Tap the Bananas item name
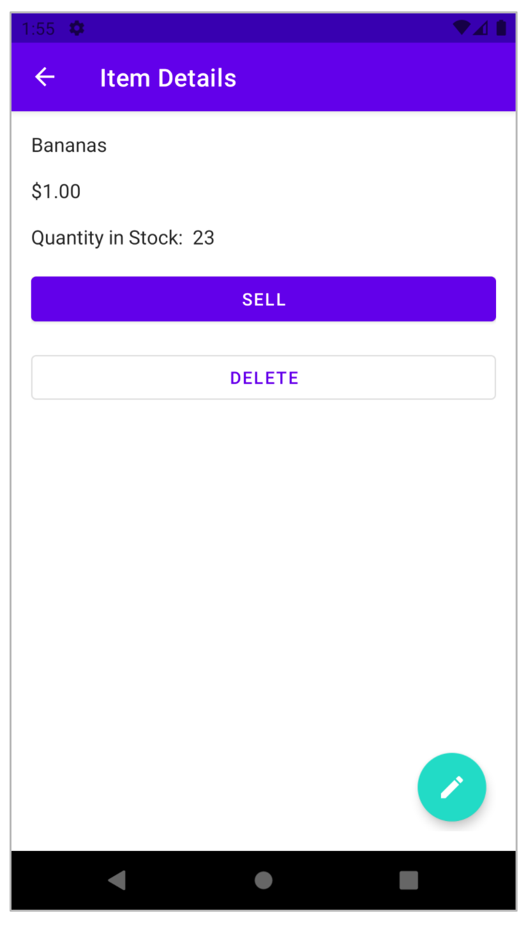 [69, 146]
